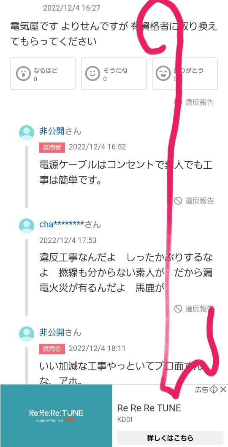Report violation under the 16:52 reply
This screenshot has width=228, height=447.
tap(194, 201)
